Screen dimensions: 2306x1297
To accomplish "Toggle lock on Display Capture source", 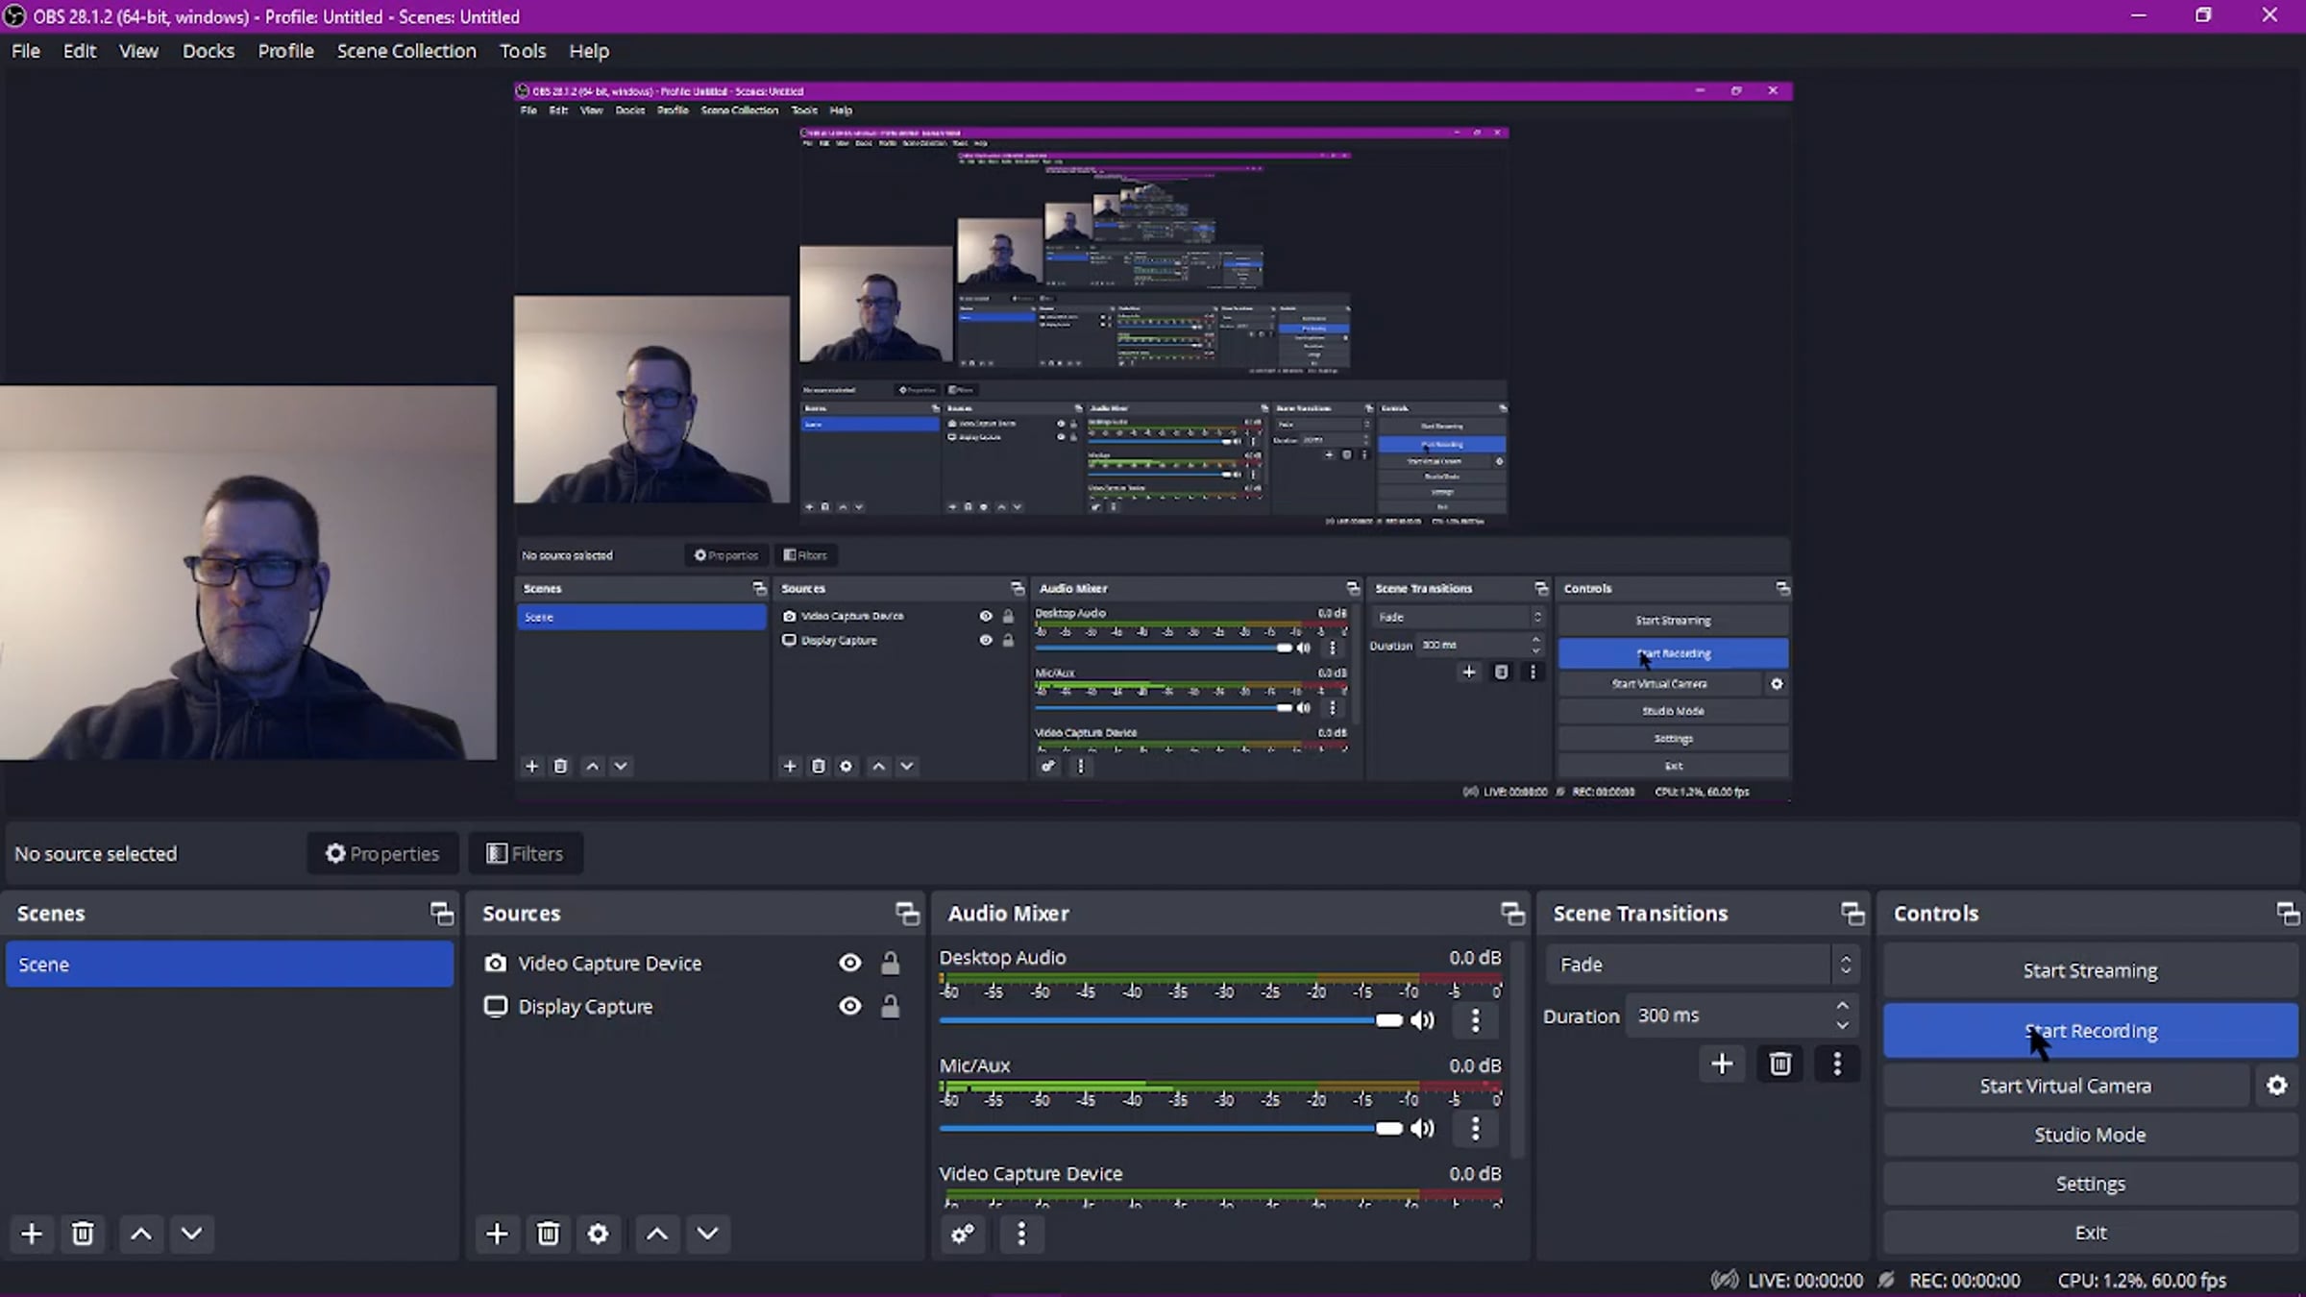I will point(891,1007).
